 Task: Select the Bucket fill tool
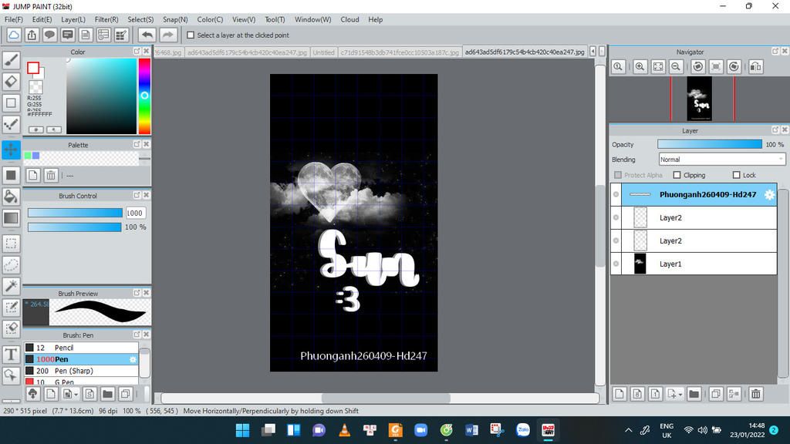[x=11, y=197]
